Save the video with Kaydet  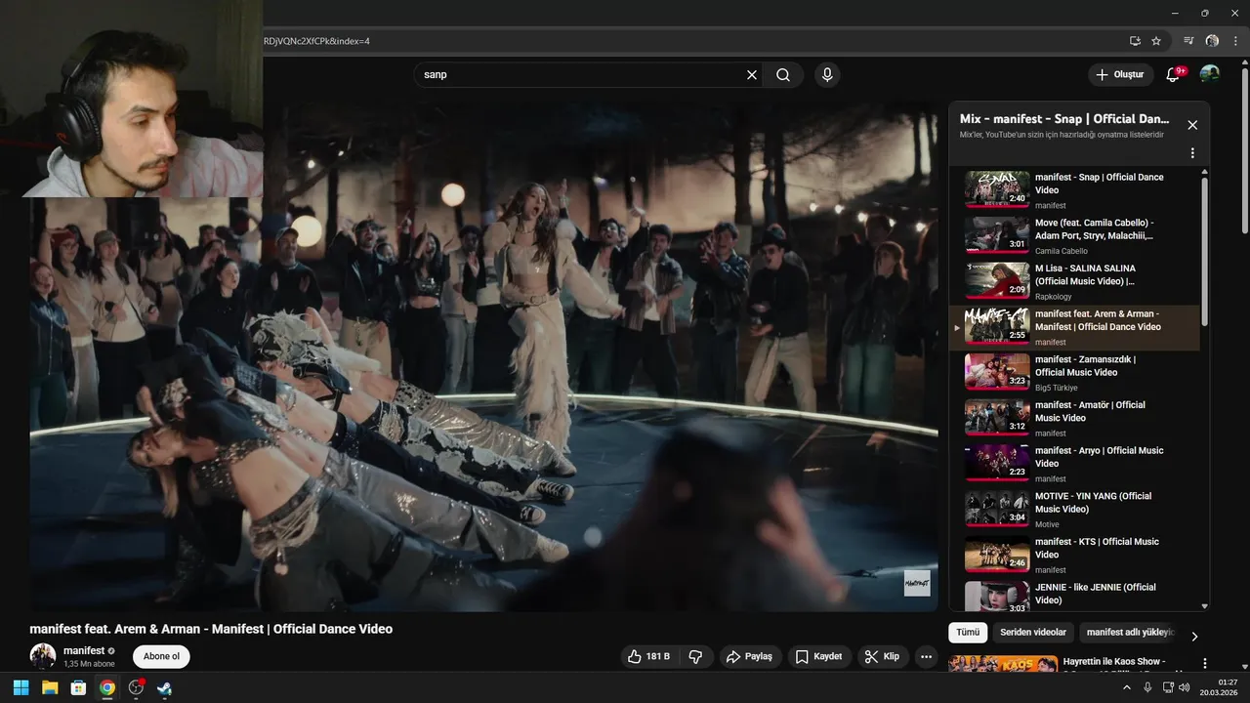[818, 656]
